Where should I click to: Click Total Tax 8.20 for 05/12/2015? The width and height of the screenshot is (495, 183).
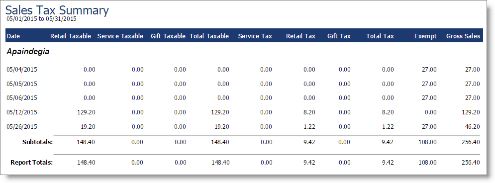388,112
